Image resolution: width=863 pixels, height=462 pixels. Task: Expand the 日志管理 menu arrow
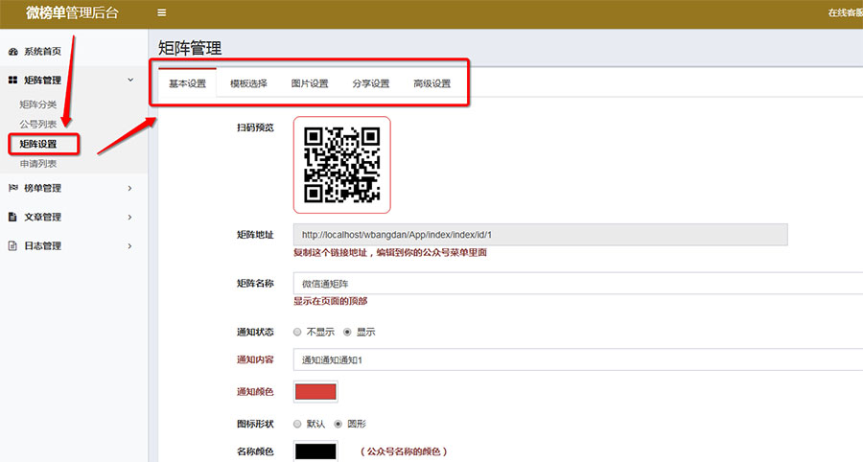click(x=129, y=245)
